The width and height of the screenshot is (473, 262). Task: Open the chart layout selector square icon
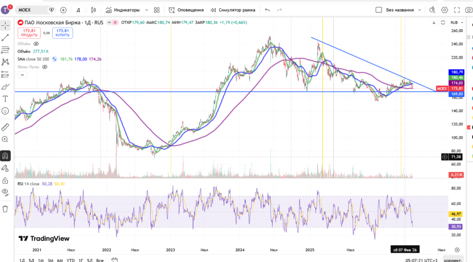point(379,10)
